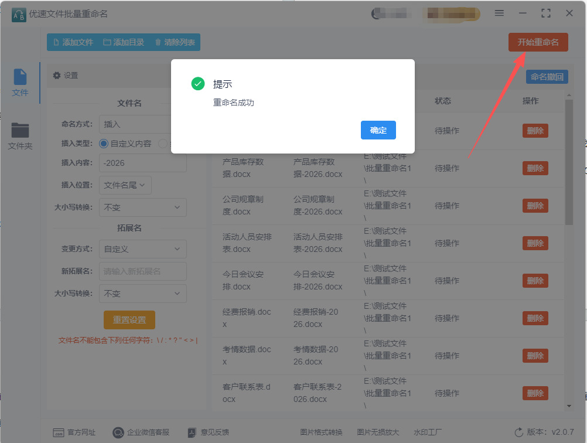Click the 官方网址 website icon
Screen dimensions: 587x443
[x=59, y=432]
